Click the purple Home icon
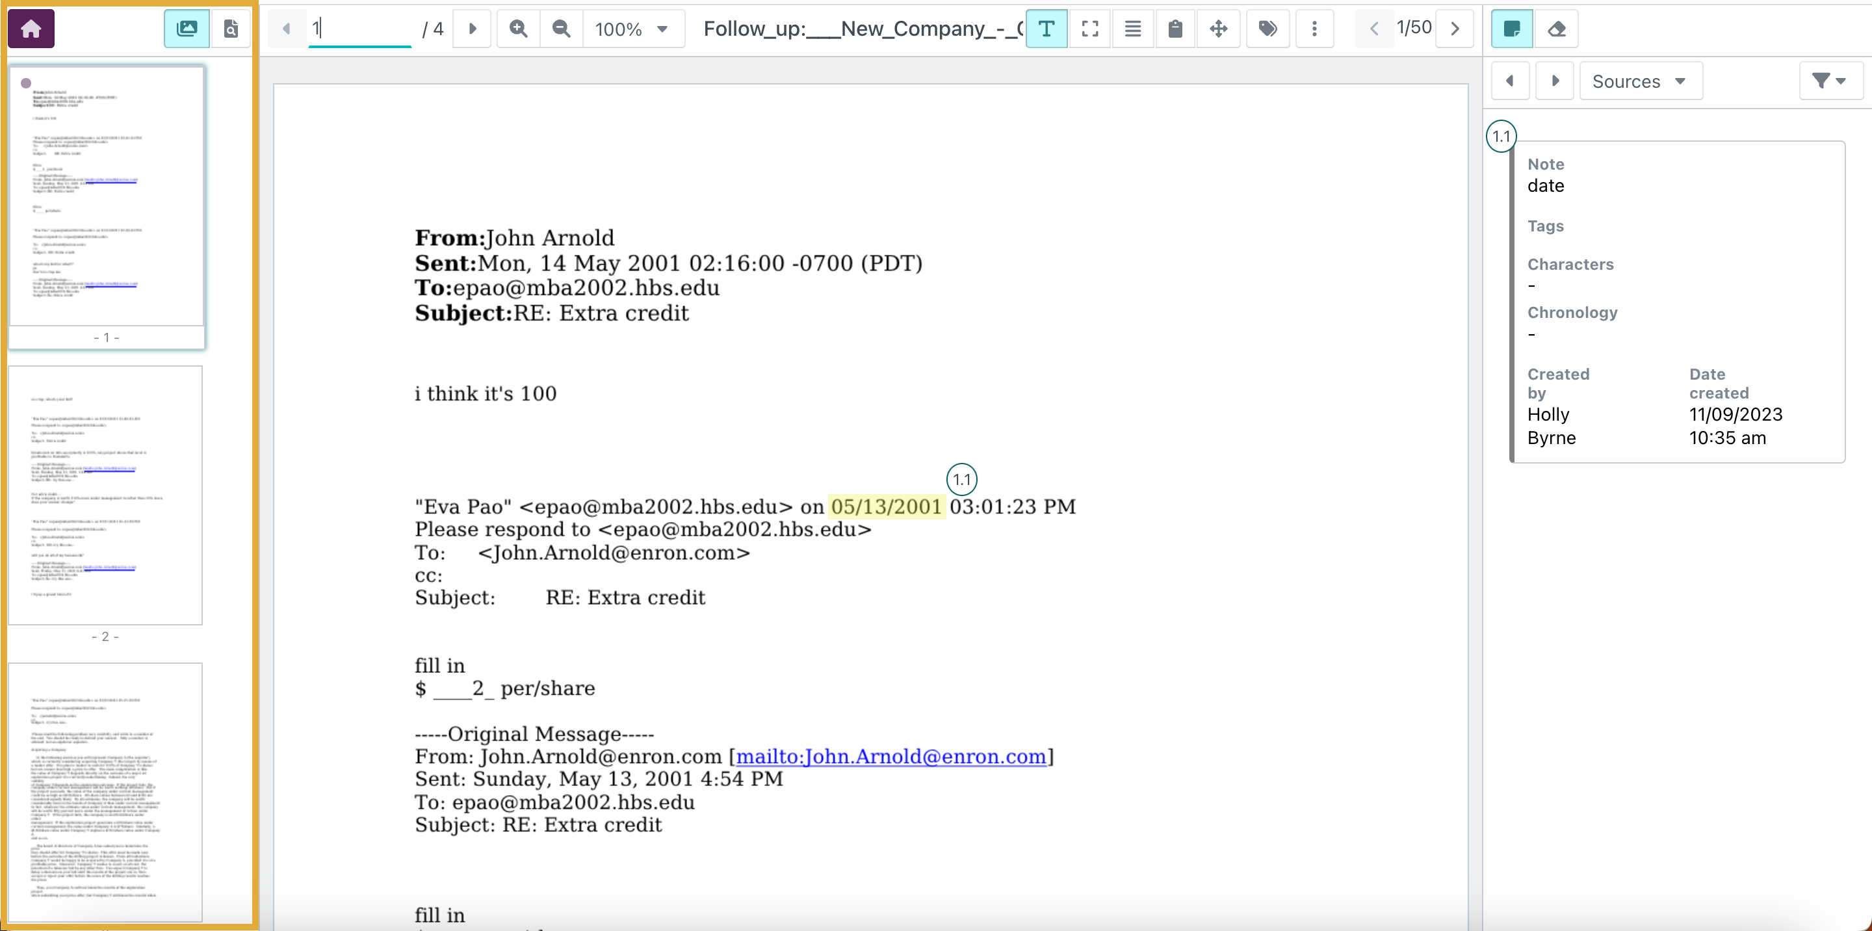Viewport: 1872px width, 931px height. point(31,29)
